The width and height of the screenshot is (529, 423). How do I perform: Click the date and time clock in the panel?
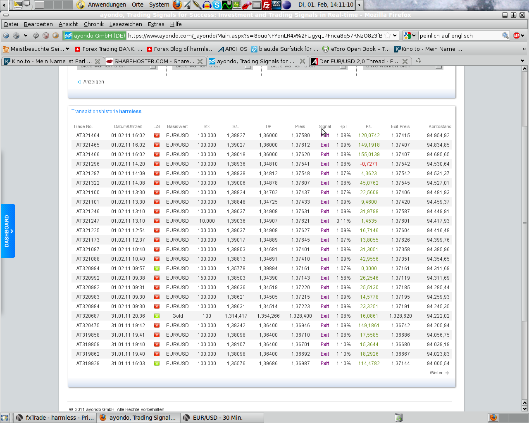coord(326,5)
